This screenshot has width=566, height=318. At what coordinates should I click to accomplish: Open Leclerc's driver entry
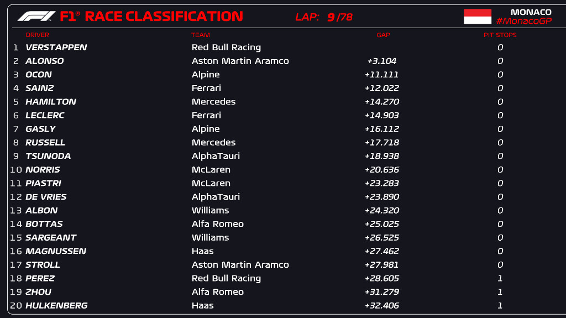click(x=45, y=115)
